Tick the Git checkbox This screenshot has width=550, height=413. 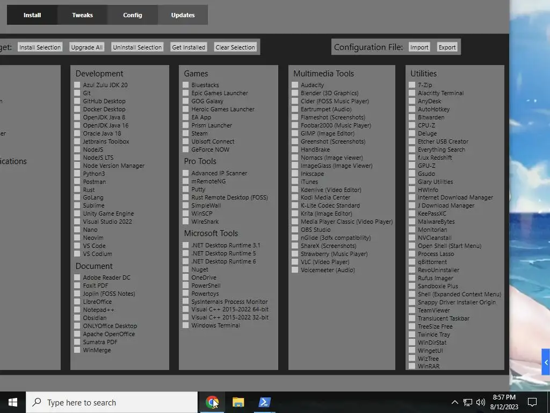(77, 92)
